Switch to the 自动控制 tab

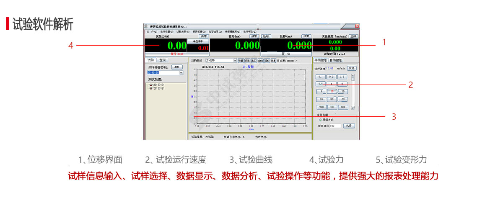[339, 60]
